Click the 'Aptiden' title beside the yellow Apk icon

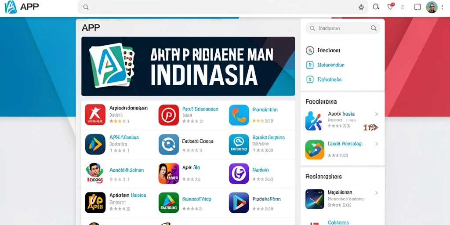pos(128,195)
